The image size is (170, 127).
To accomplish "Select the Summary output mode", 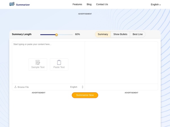I will coord(103,34).
